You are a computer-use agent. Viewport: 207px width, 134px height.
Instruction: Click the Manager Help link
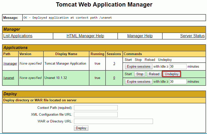[x=140, y=36]
